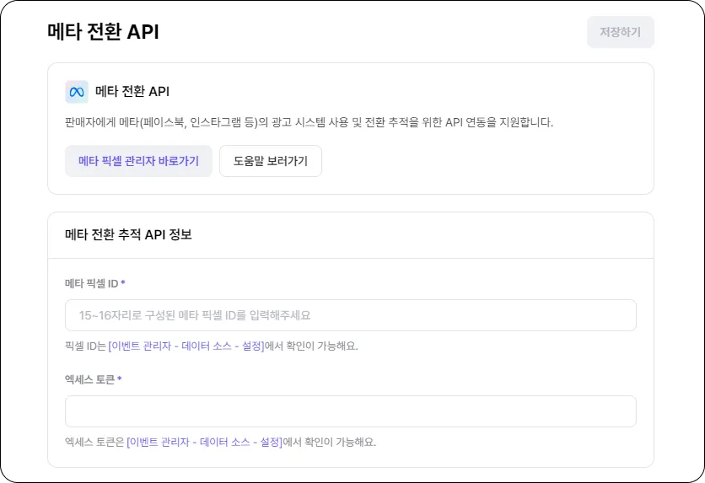Viewport: 705px width, 483px height.
Task: Open the link under the pixel ID field
Action: point(186,346)
